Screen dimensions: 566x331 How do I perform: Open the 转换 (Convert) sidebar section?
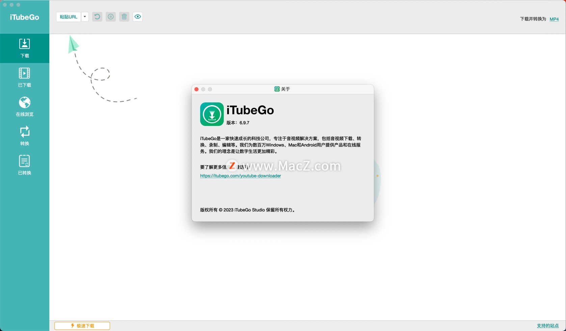25,136
